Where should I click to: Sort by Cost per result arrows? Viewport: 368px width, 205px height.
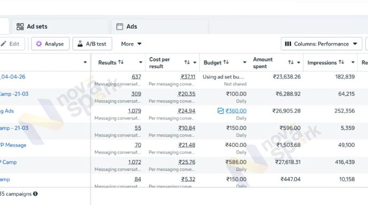[x=187, y=62]
